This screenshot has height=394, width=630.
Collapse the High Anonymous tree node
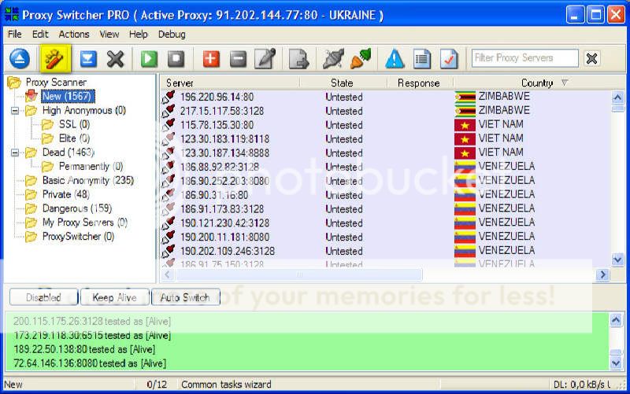point(14,111)
